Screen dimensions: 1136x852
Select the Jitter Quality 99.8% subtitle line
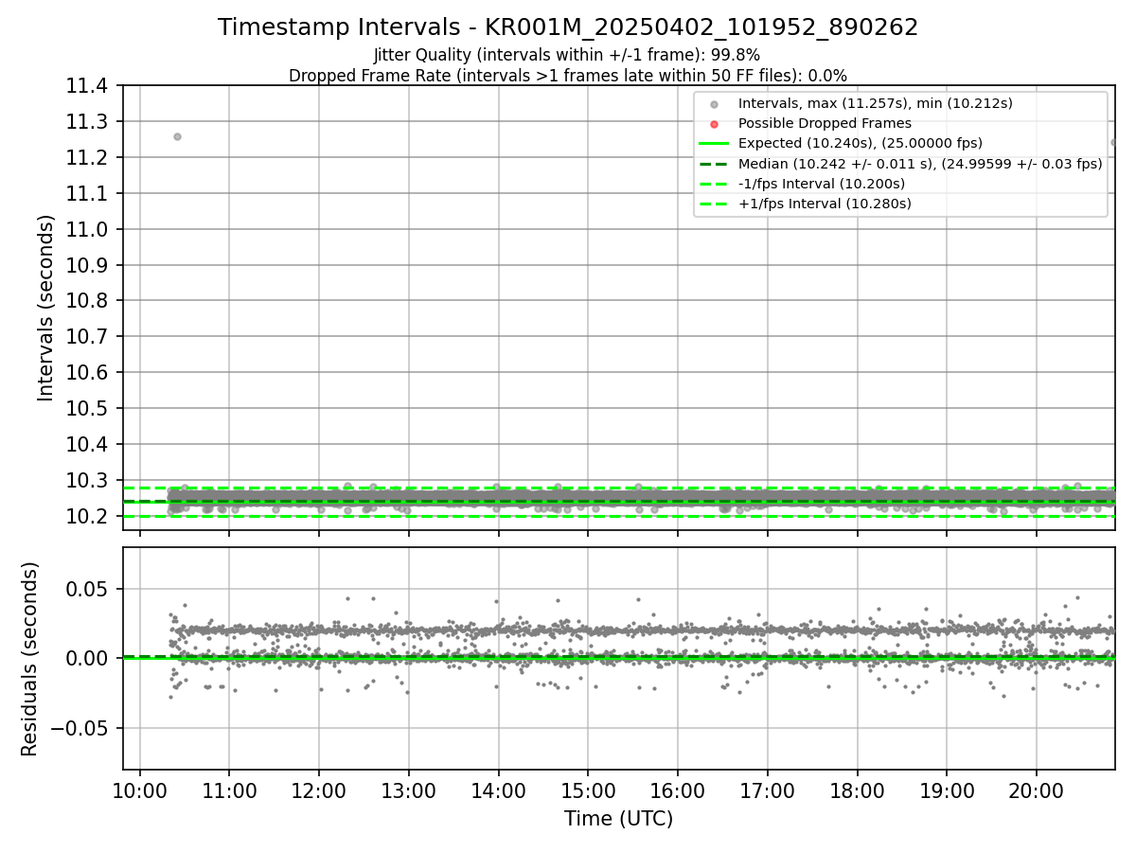click(x=567, y=55)
